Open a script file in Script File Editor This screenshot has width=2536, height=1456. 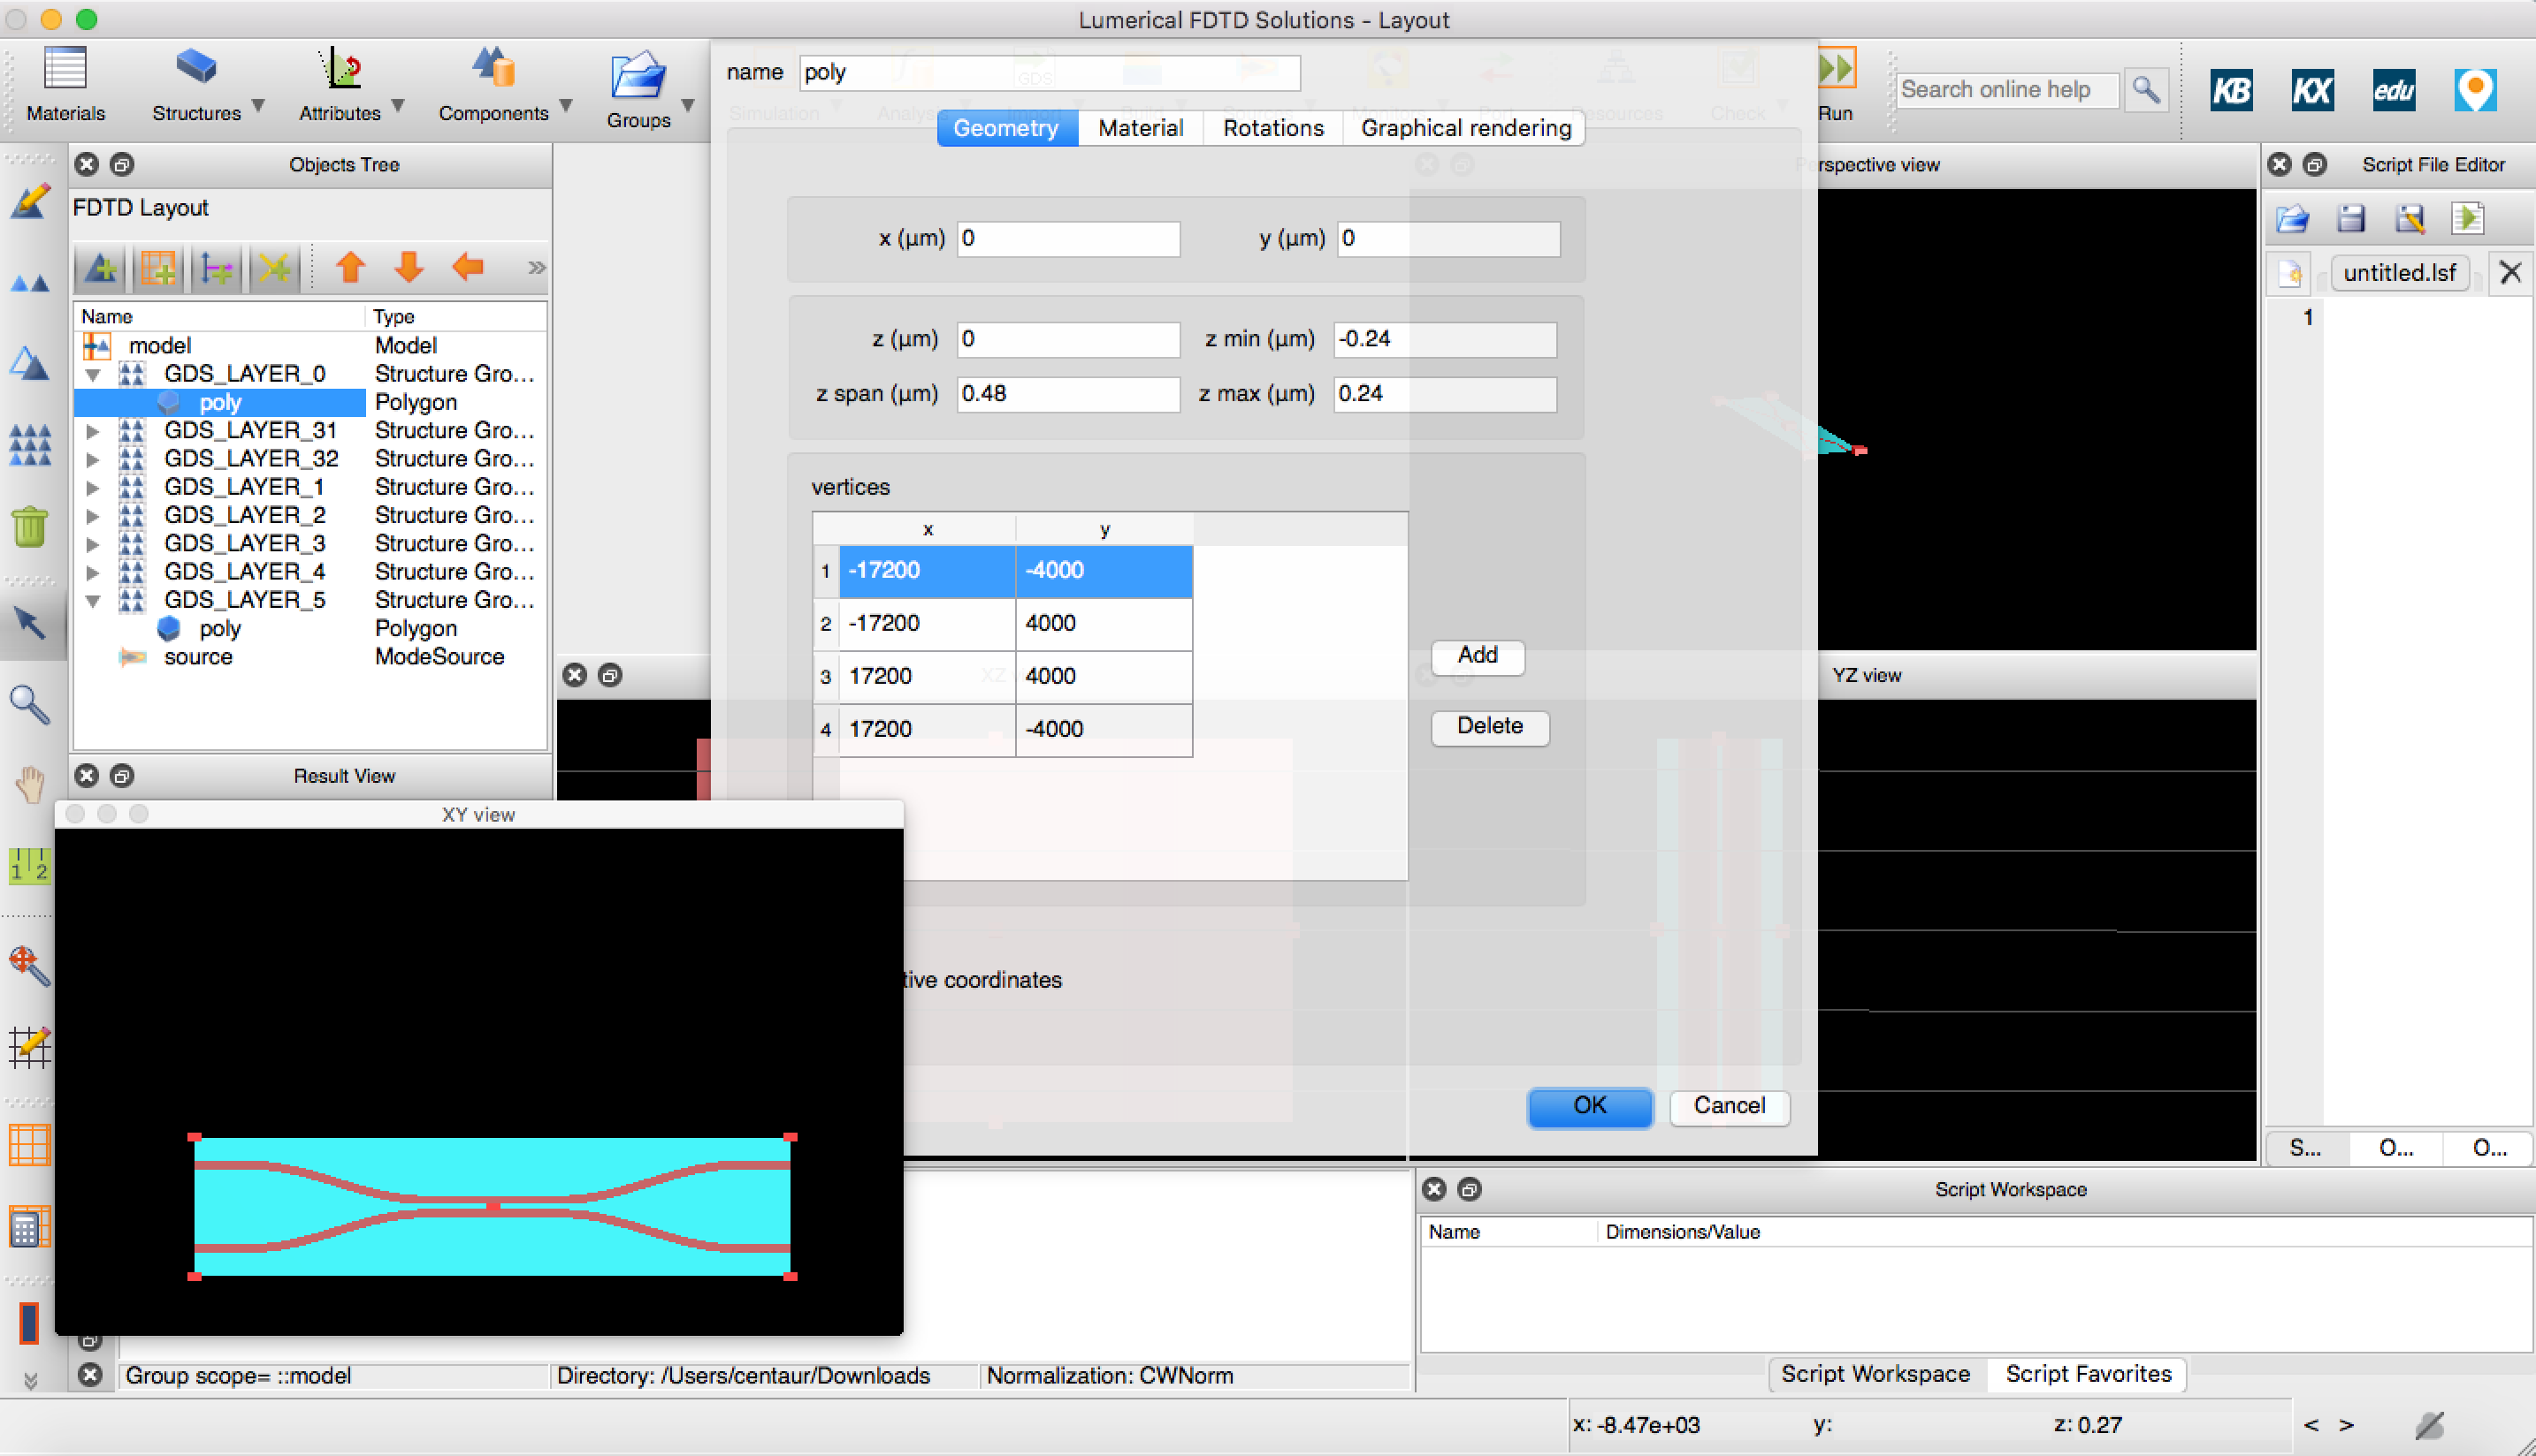point(2292,218)
